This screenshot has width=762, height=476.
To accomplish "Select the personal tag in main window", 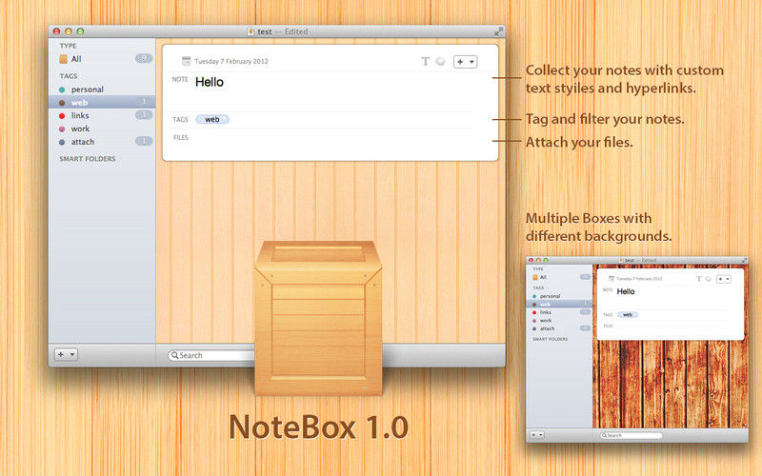I will [102, 89].
